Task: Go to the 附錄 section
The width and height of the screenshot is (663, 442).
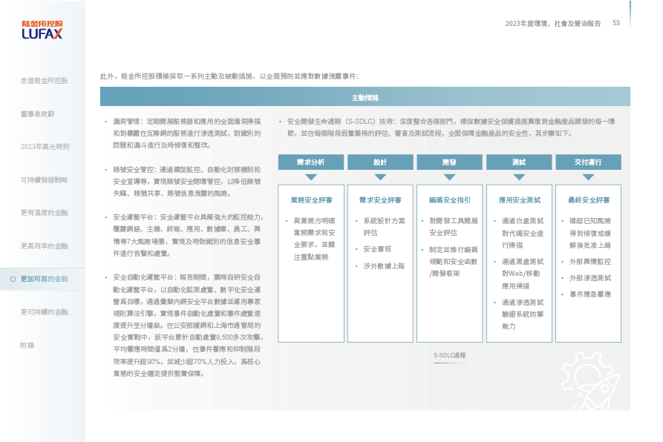Action: pyautogui.click(x=27, y=345)
